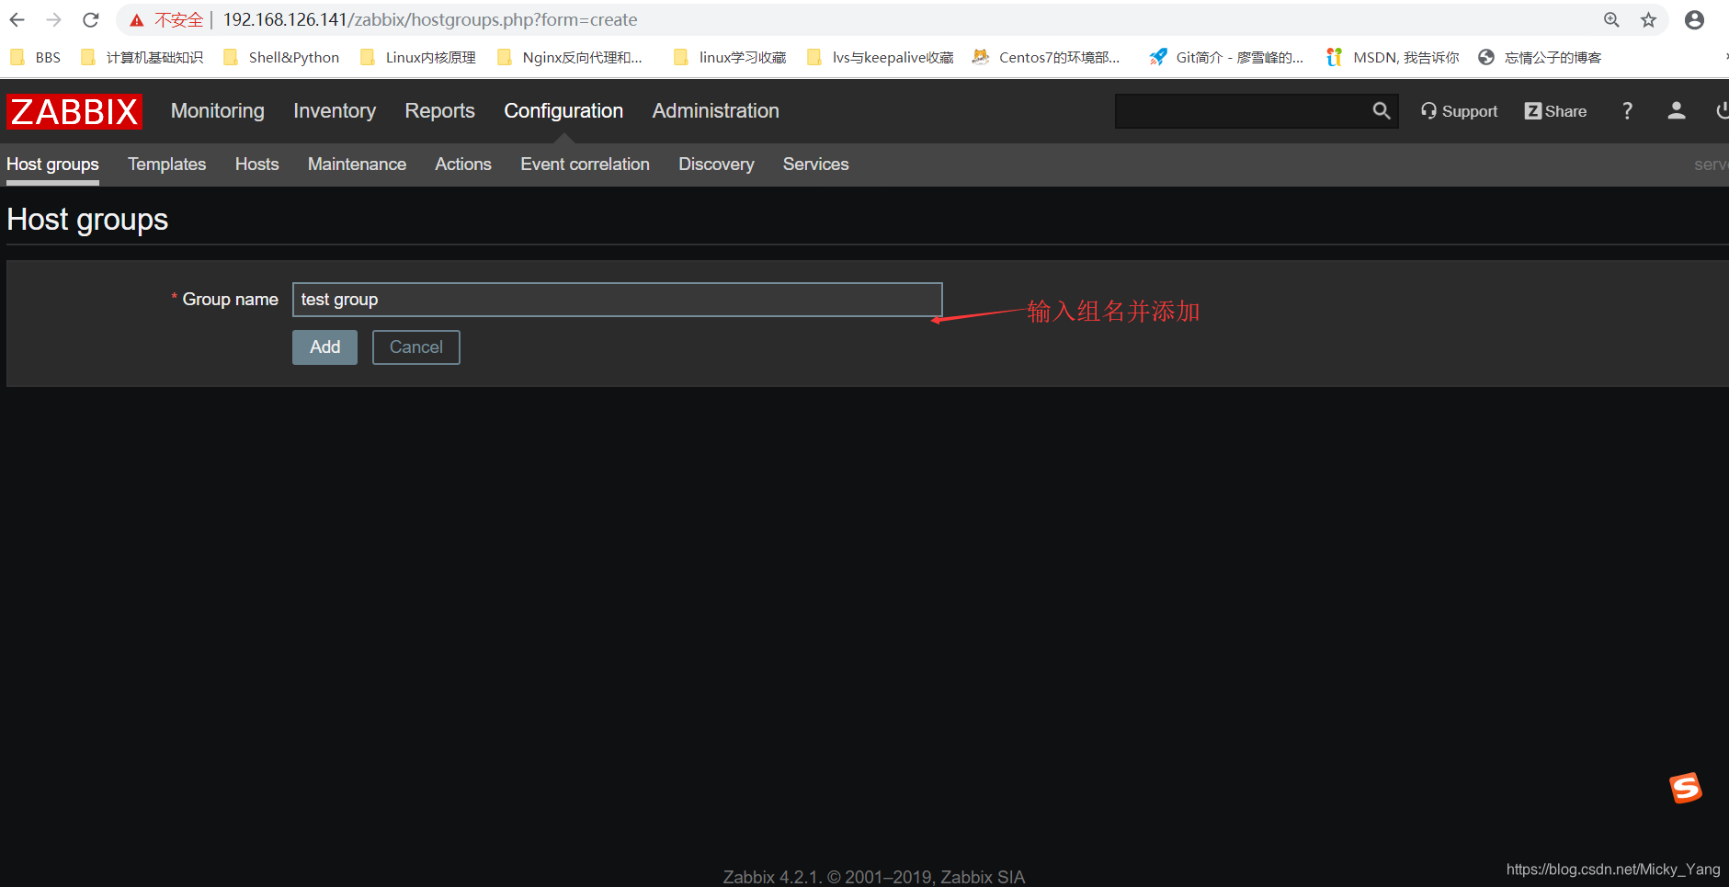Open the Share link
Screen dimensions: 1729x887
tap(1555, 111)
